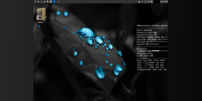Click the CPU% column header

[x=156, y=60]
